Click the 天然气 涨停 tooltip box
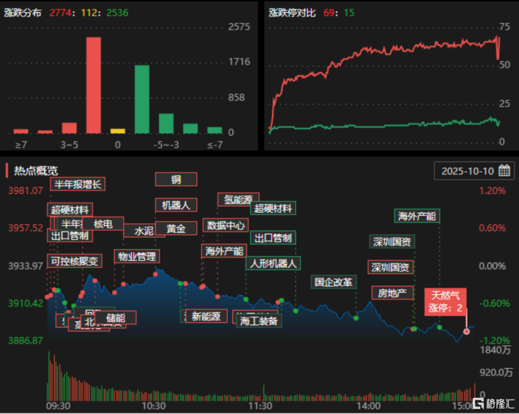The width and height of the screenshot is (519, 414). tap(446, 302)
